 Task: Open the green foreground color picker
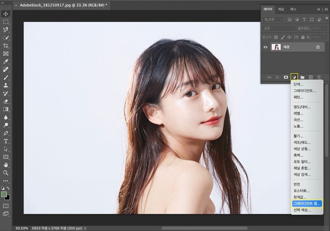[x=4, y=194]
